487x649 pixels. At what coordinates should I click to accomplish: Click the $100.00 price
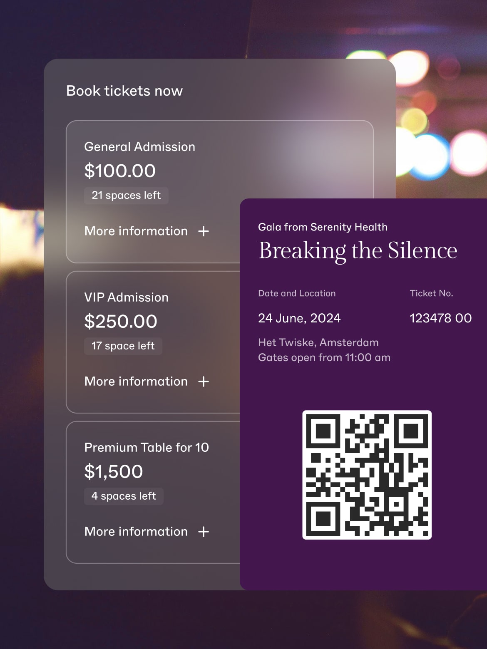pos(120,171)
